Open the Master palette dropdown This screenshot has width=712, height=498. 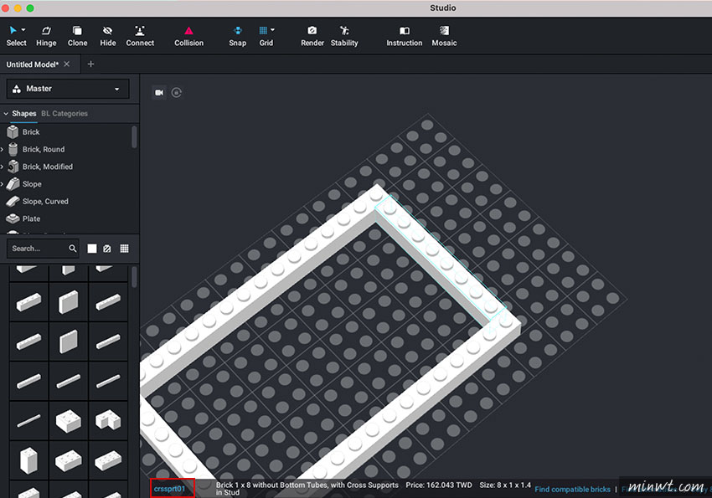coord(68,89)
